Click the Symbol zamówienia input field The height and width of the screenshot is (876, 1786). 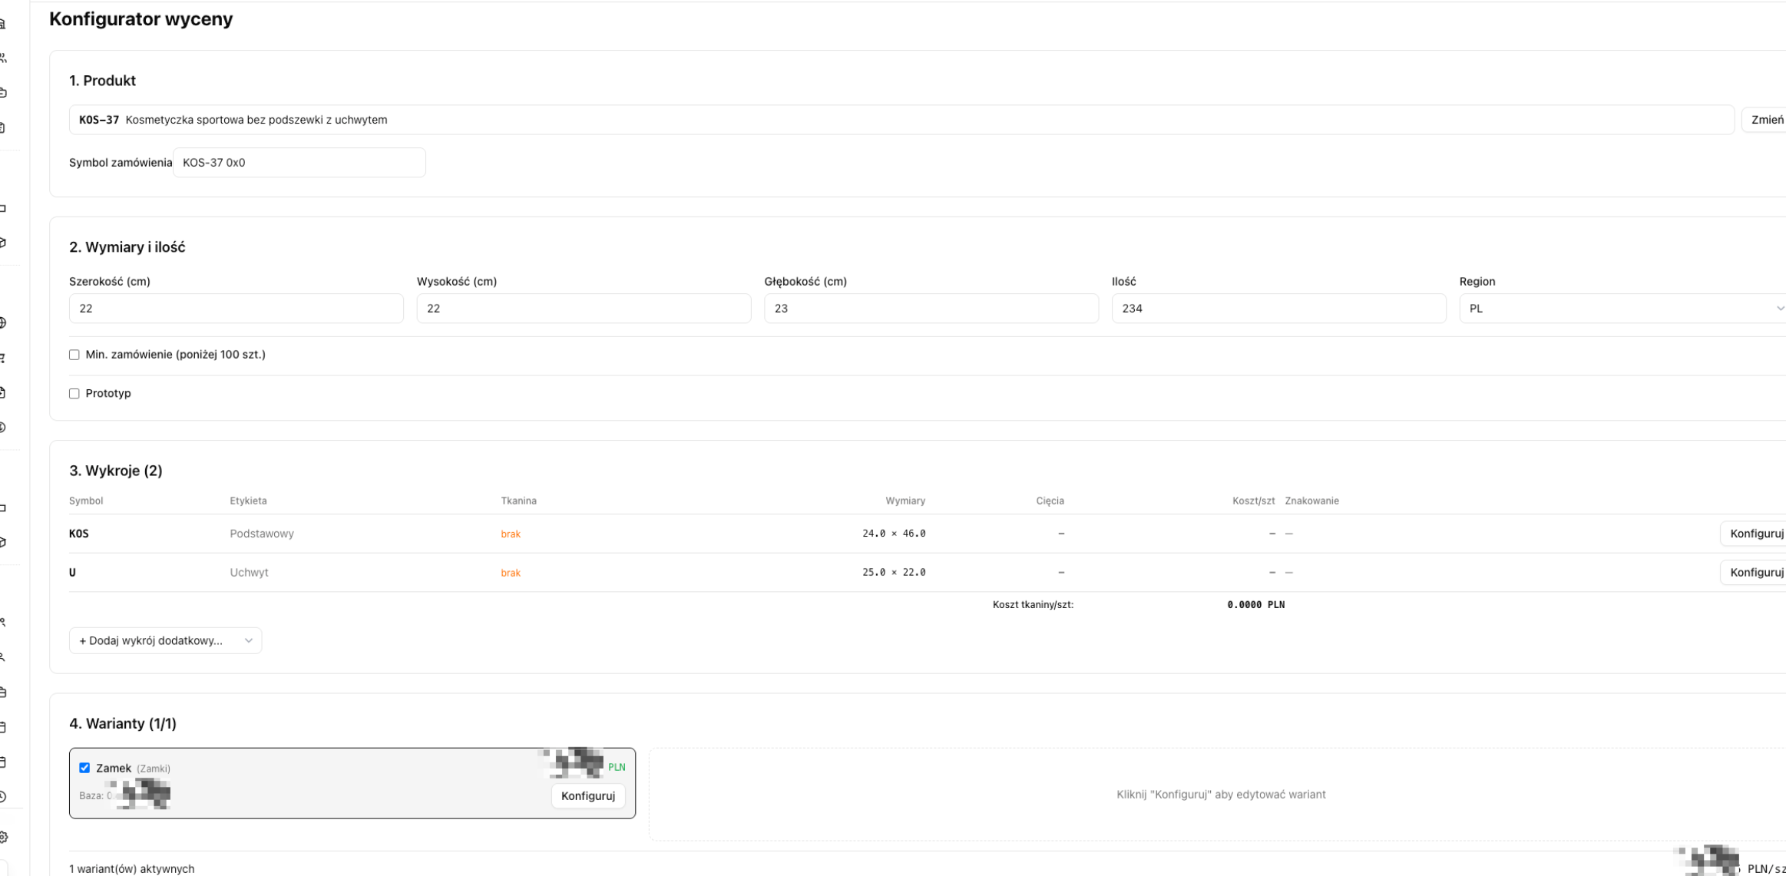(299, 163)
